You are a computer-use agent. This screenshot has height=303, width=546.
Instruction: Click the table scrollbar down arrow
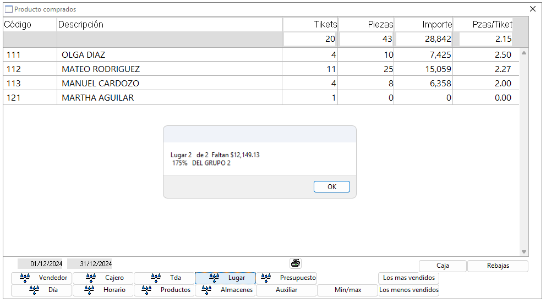524,252
